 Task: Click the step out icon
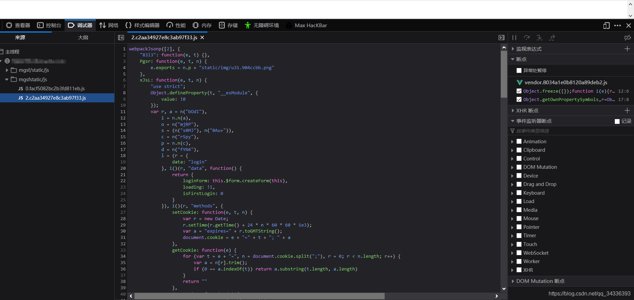click(552, 38)
